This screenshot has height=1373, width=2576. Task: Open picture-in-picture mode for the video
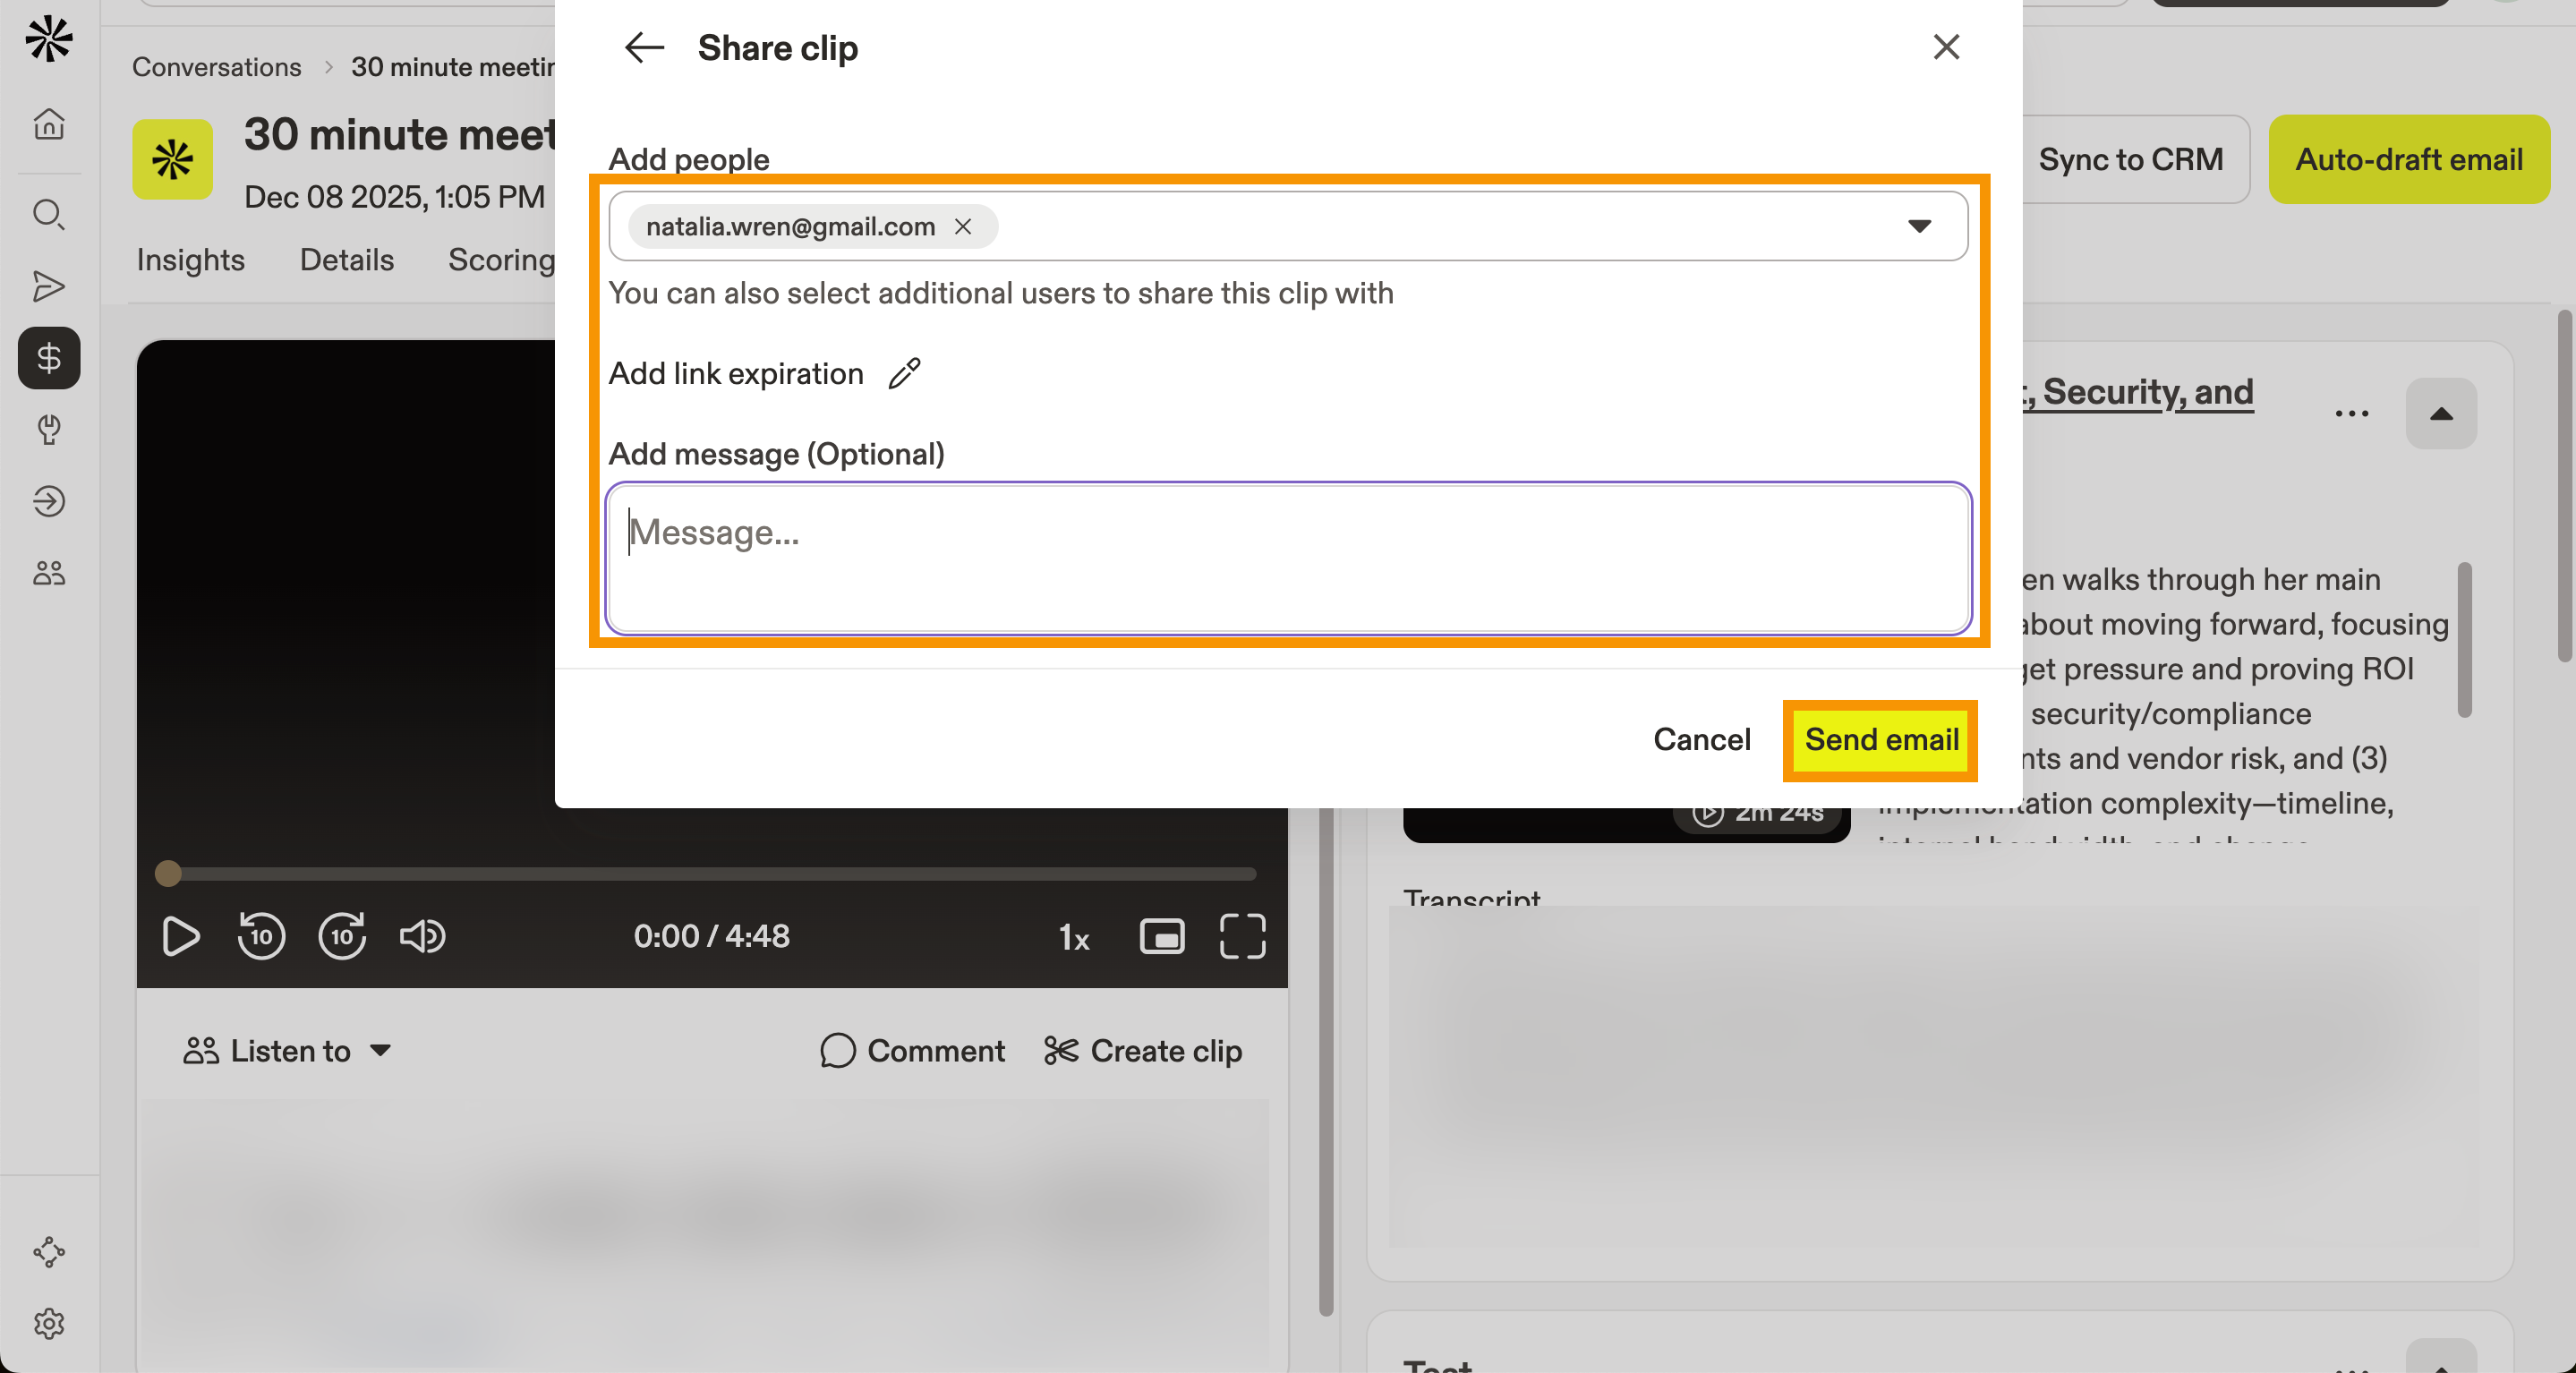[1161, 936]
